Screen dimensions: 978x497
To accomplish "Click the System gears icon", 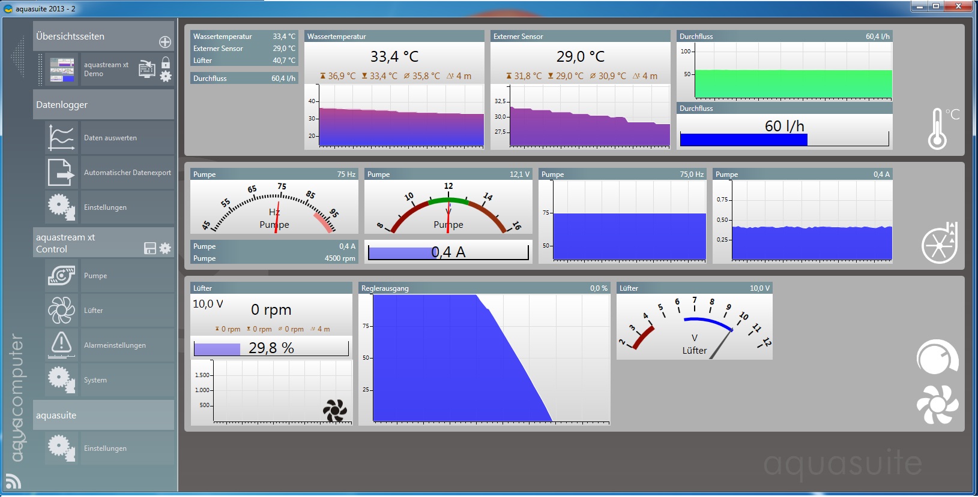I will 62,379.
